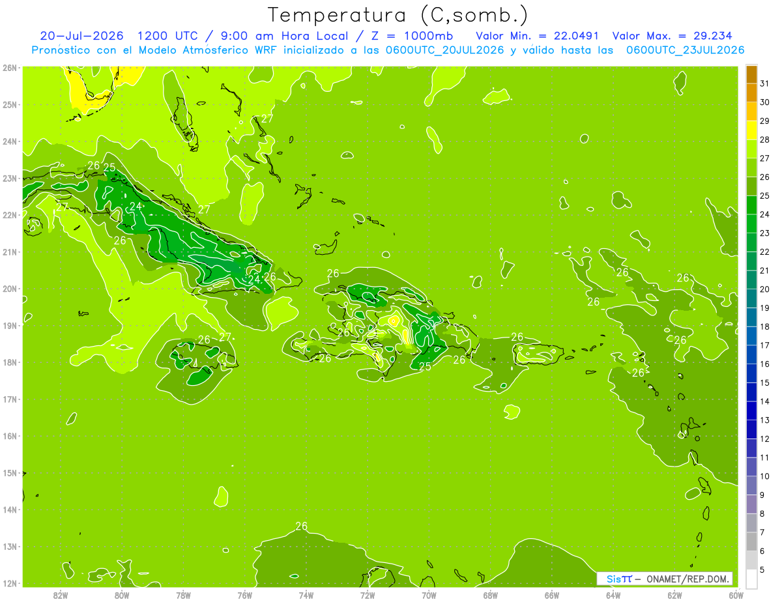Click the 15N latitude axis label
The height and width of the screenshot is (604, 782).
(x=9, y=473)
